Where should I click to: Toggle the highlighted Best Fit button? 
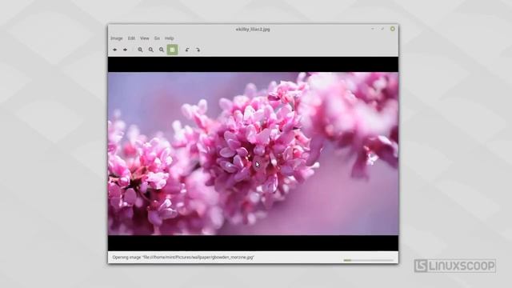[x=173, y=50]
